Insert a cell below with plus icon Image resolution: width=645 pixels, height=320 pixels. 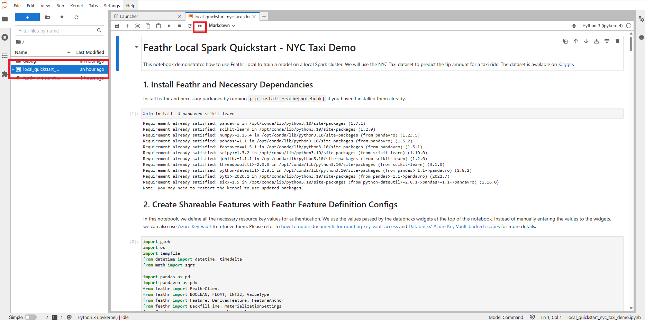coord(127,26)
